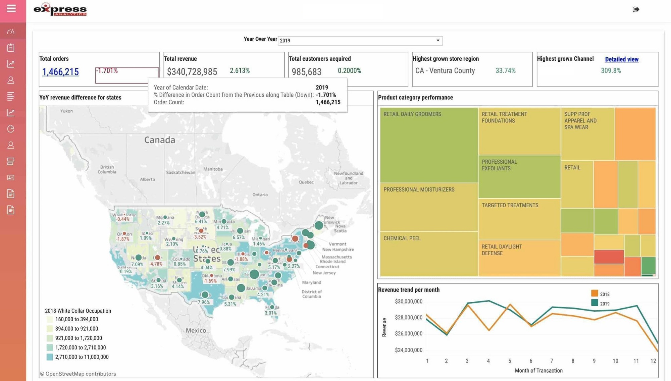Viewport: 671px width, 381px height.
Task: Click the Oklahoma -1.69% map label
Action: 210,281
